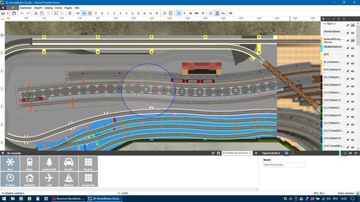Open the Luft model category
This screenshot has height=202, width=360.
[x=49, y=179]
